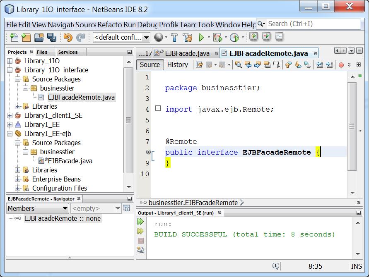Start macro recording red circle
369x277 pixels.
pyautogui.click(x=341, y=65)
